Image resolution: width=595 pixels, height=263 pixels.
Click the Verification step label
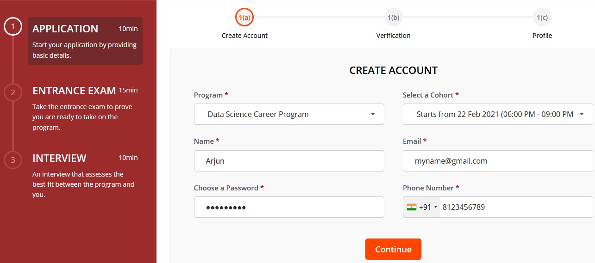pyautogui.click(x=393, y=36)
